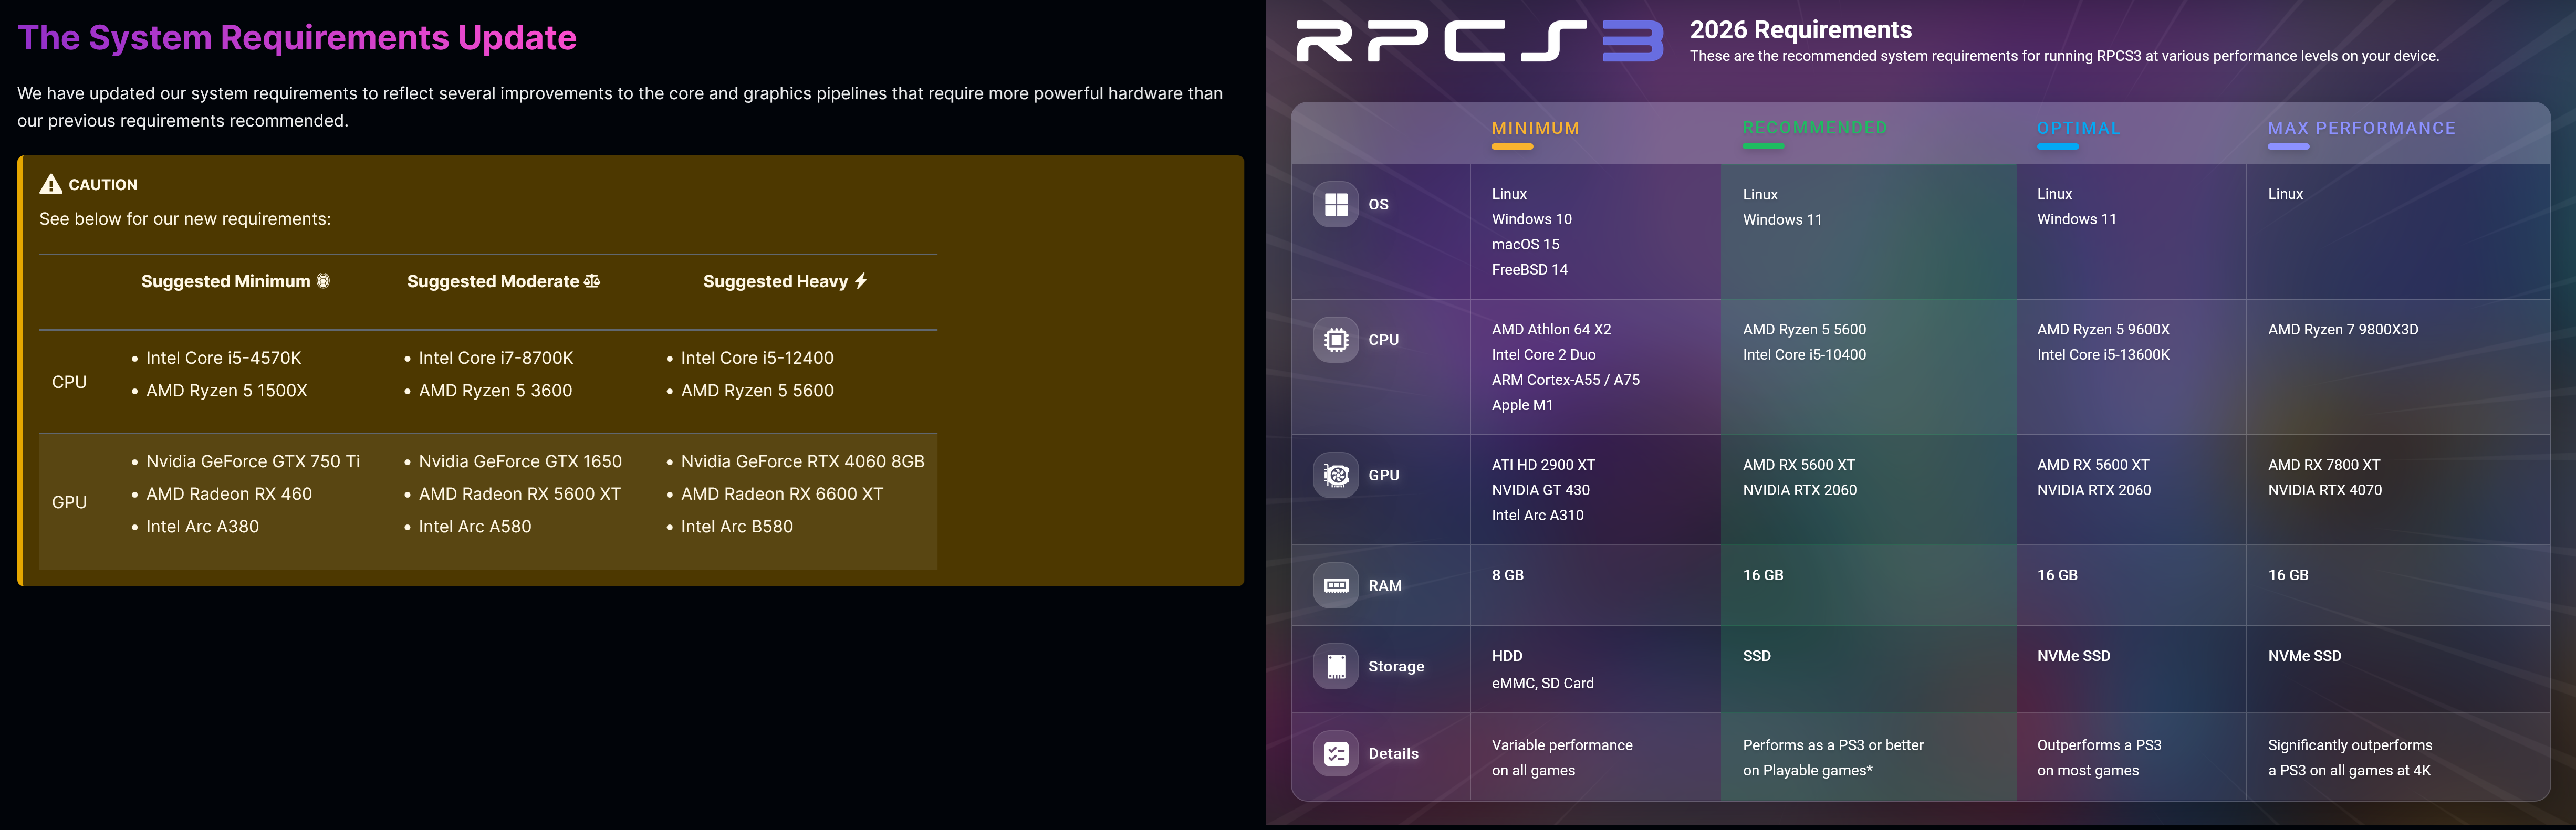The width and height of the screenshot is (2576, 830).
Task: Click "The System Requirements Update" heading
Action: coord(297,38)
